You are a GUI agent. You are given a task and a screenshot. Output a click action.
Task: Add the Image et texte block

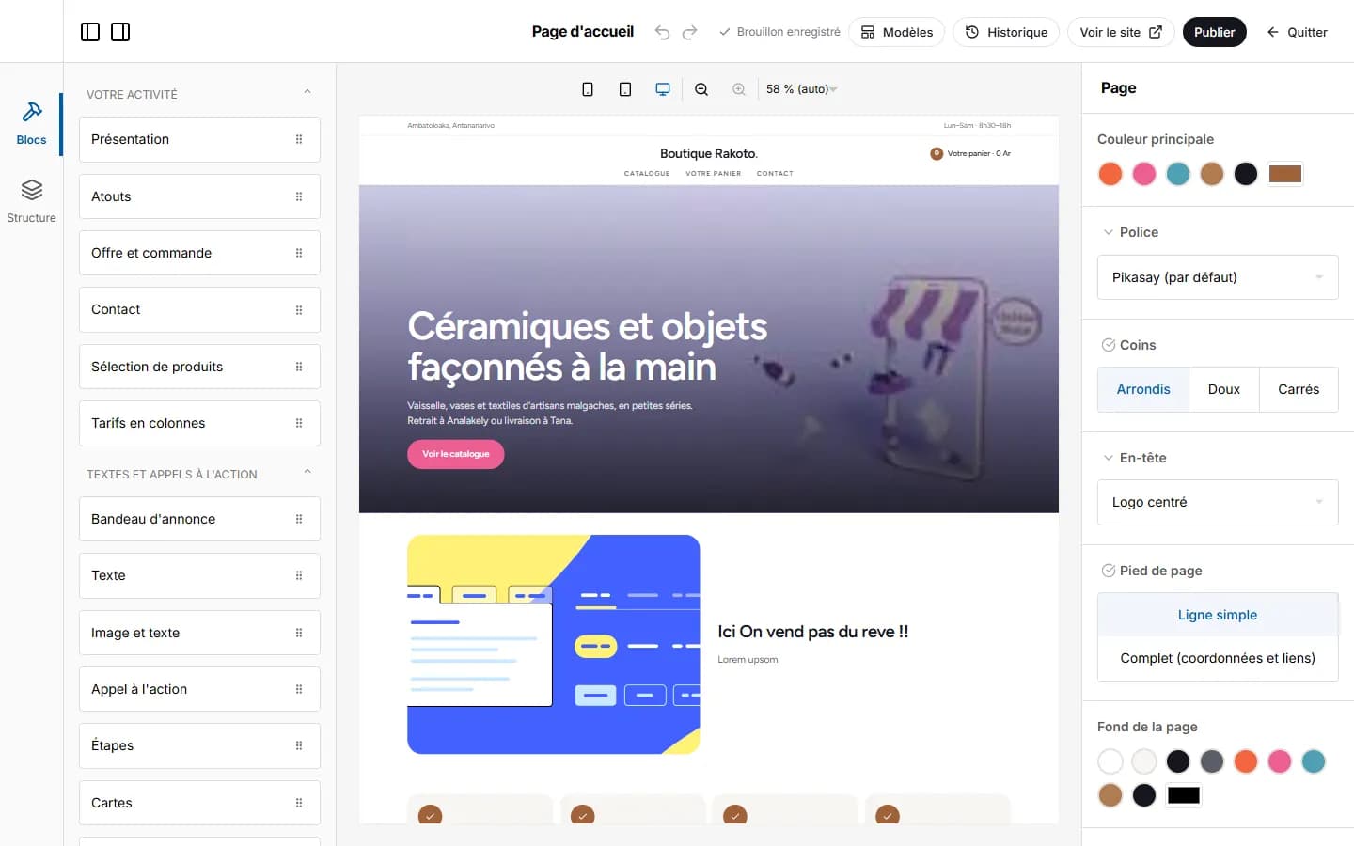tap(199, 633)
